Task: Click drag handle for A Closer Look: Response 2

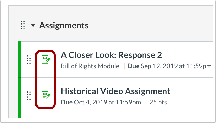Action: click(x=29, y=60)
